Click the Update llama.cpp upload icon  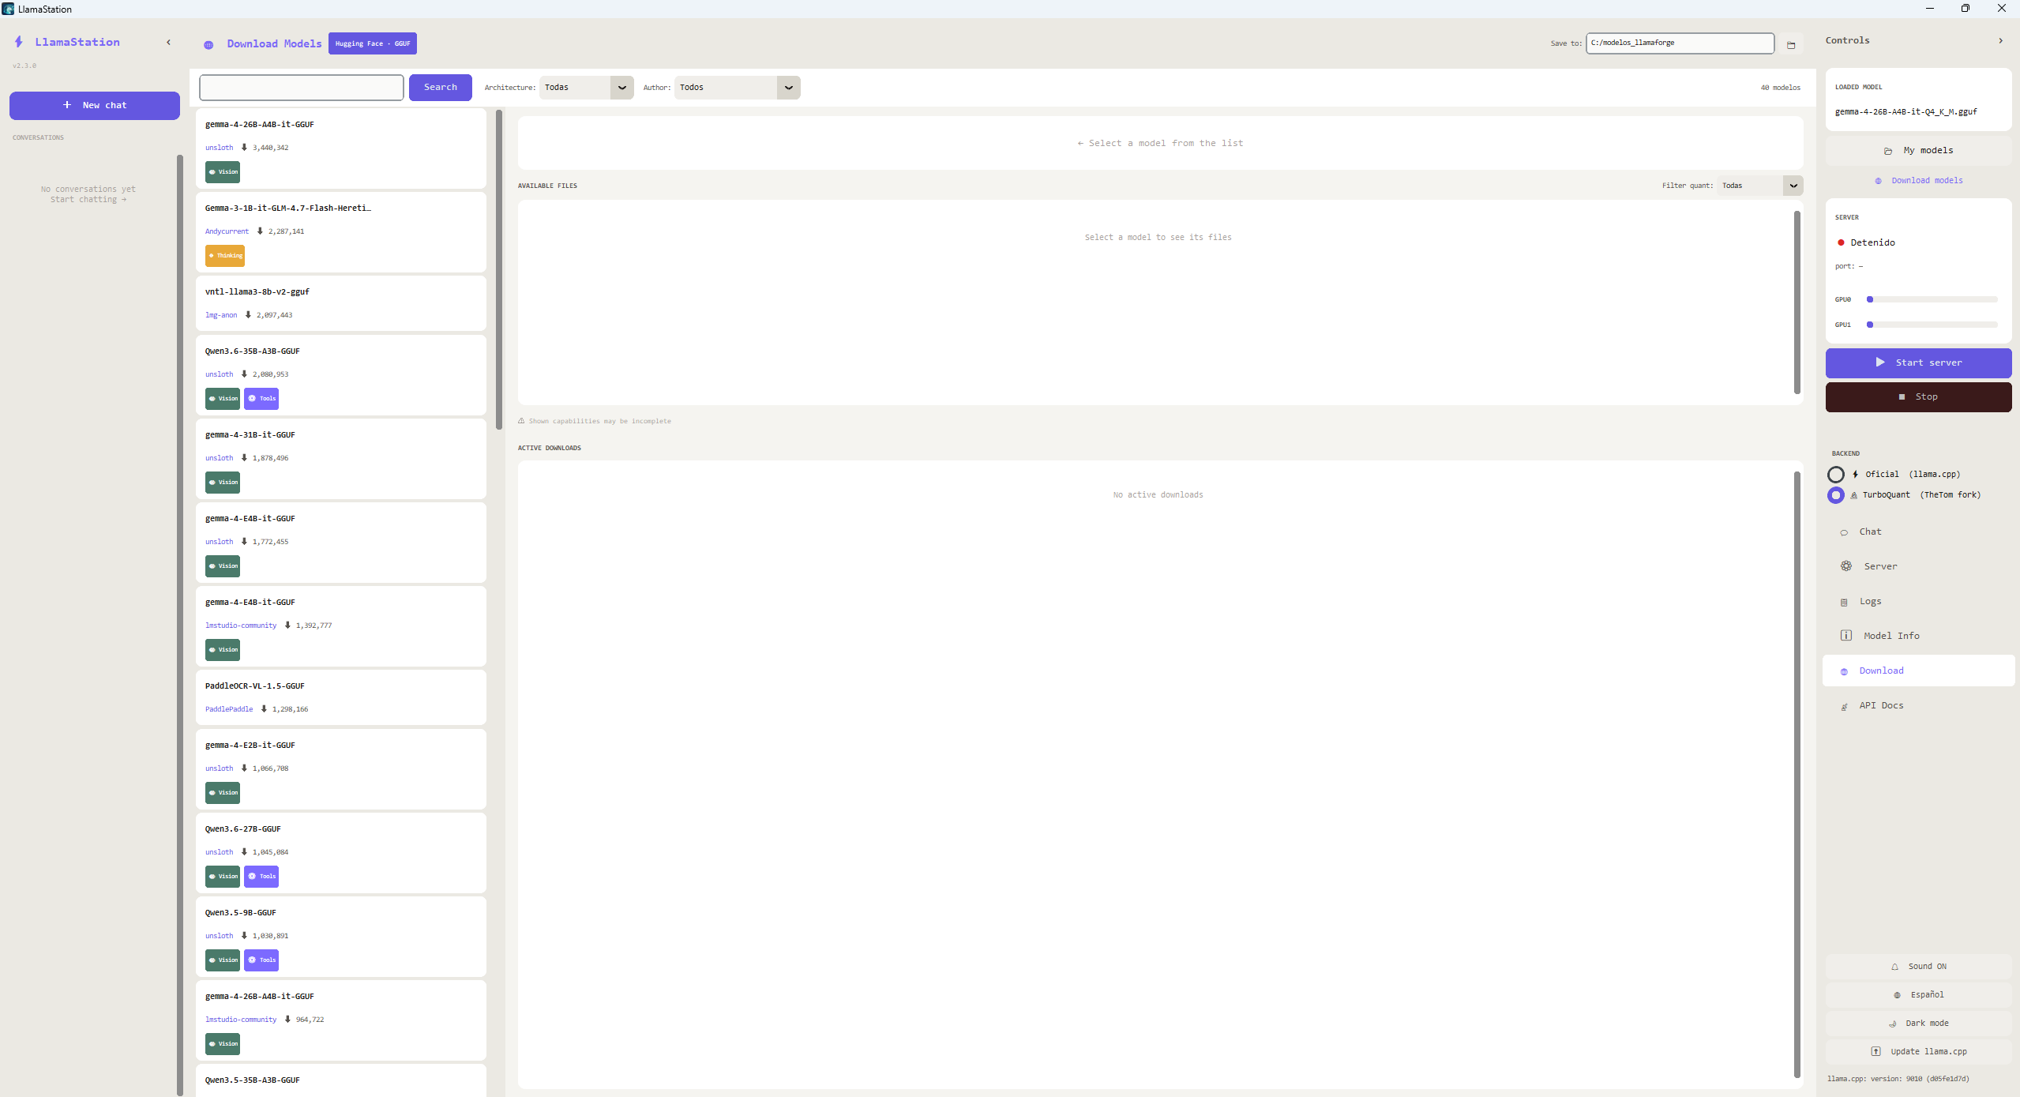1875,1051
